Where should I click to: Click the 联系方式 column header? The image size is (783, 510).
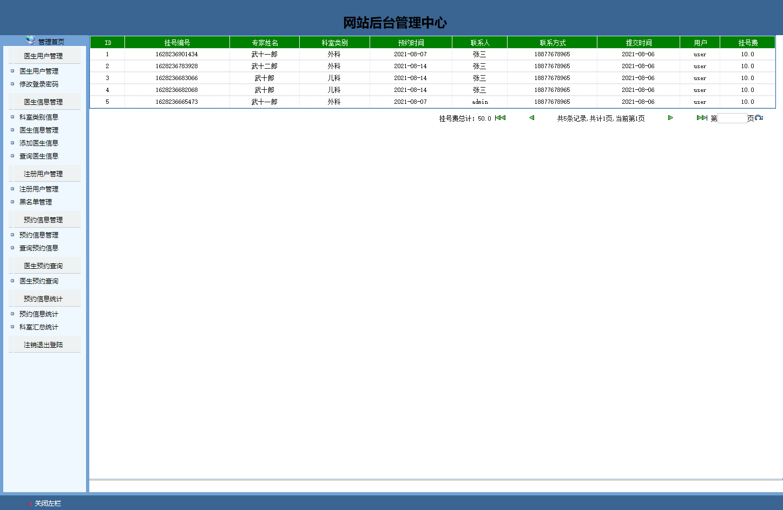552,43
